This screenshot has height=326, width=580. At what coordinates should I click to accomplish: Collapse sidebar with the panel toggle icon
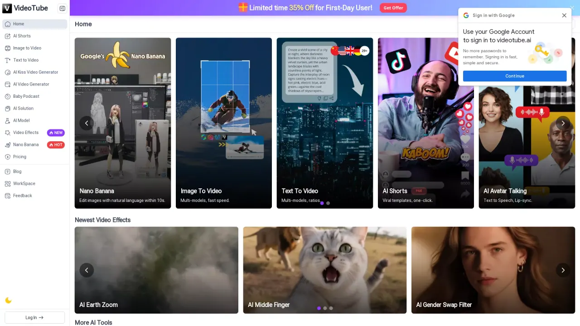(x=63, y=8)
